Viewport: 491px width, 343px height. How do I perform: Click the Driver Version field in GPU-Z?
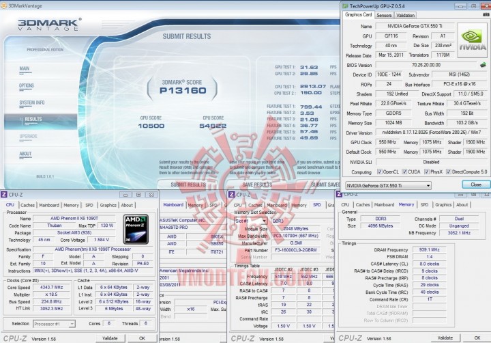tap(432, 133)
